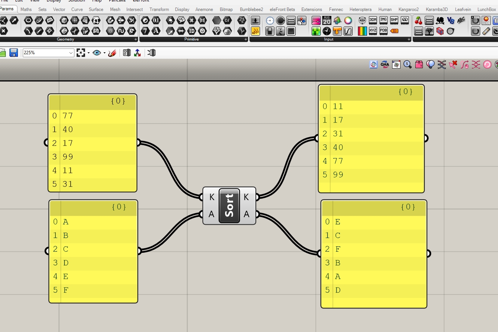Click the Boolean Toggle component icon
This screenshot has width=498, height=332.
tap(270, 31)
